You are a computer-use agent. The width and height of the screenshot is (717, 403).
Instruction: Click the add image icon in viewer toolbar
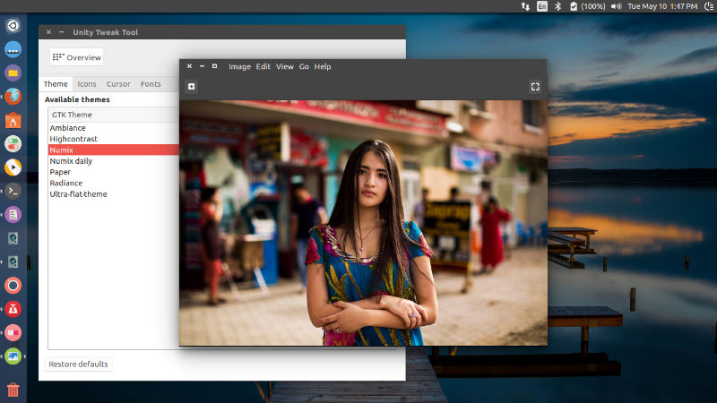click(x=191, y=87)
